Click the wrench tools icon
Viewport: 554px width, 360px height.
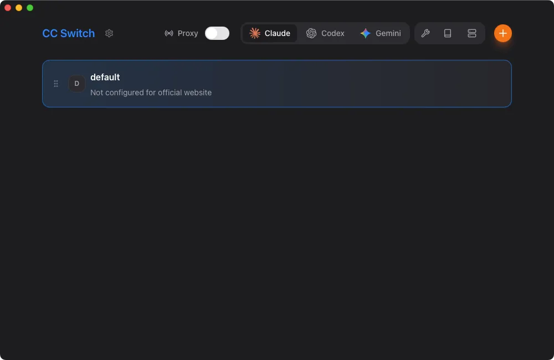click(425, 33)
